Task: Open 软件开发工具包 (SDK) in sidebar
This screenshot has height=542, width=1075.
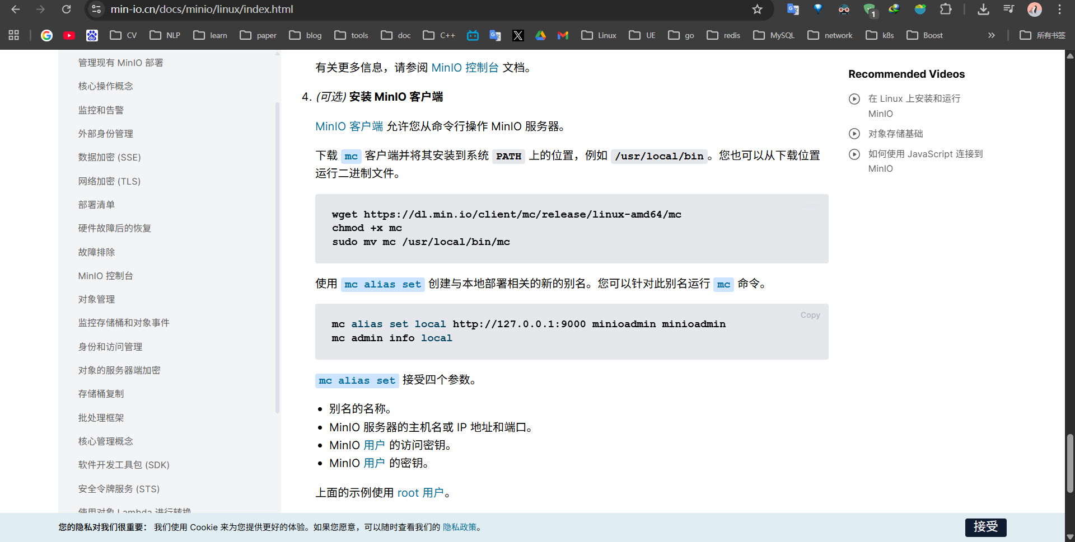Action: [124, 465]
